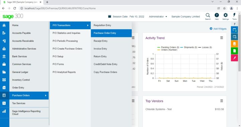
Task: Click the orange document quick-launch tile
Action: [234, 44]
